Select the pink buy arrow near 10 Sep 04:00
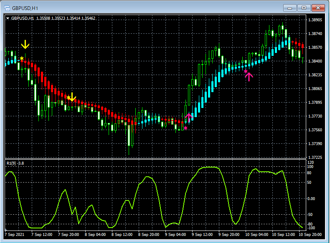This screenshot has width=330, height=243. [x=249, y=77]
